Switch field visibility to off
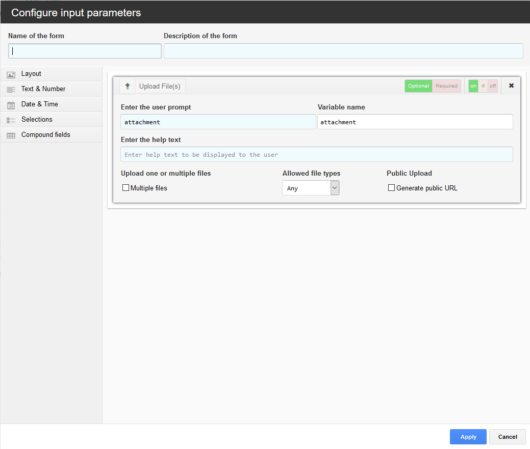 coord(493,86)
